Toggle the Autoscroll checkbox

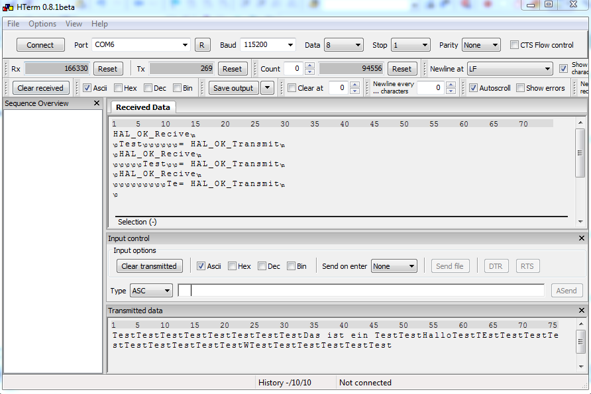tap(473, 88)
